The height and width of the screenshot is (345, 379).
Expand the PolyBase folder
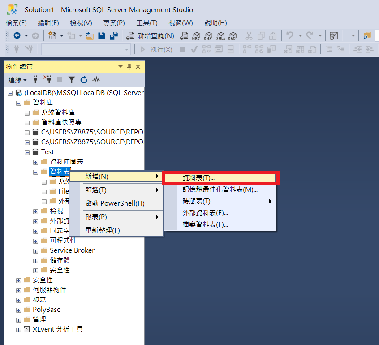coord(19,310)
